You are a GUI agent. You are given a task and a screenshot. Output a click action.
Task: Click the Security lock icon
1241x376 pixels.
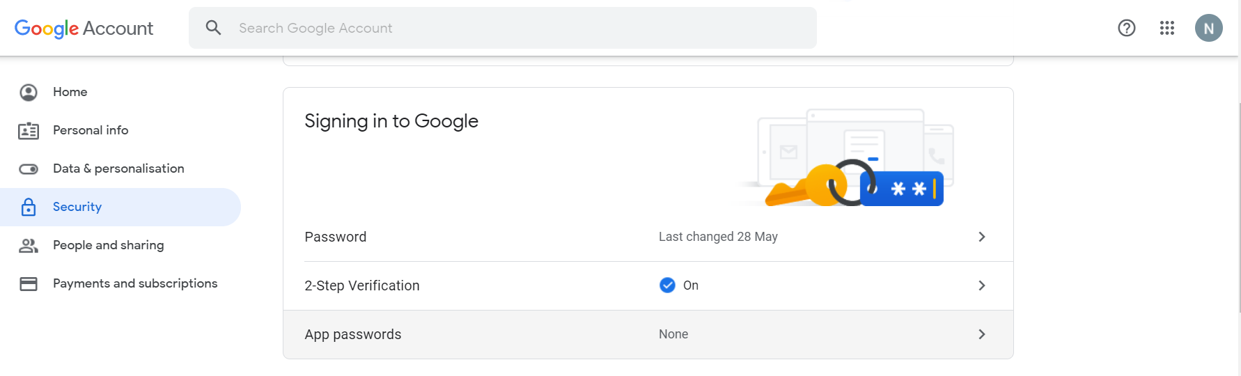(x=29, y=207)
